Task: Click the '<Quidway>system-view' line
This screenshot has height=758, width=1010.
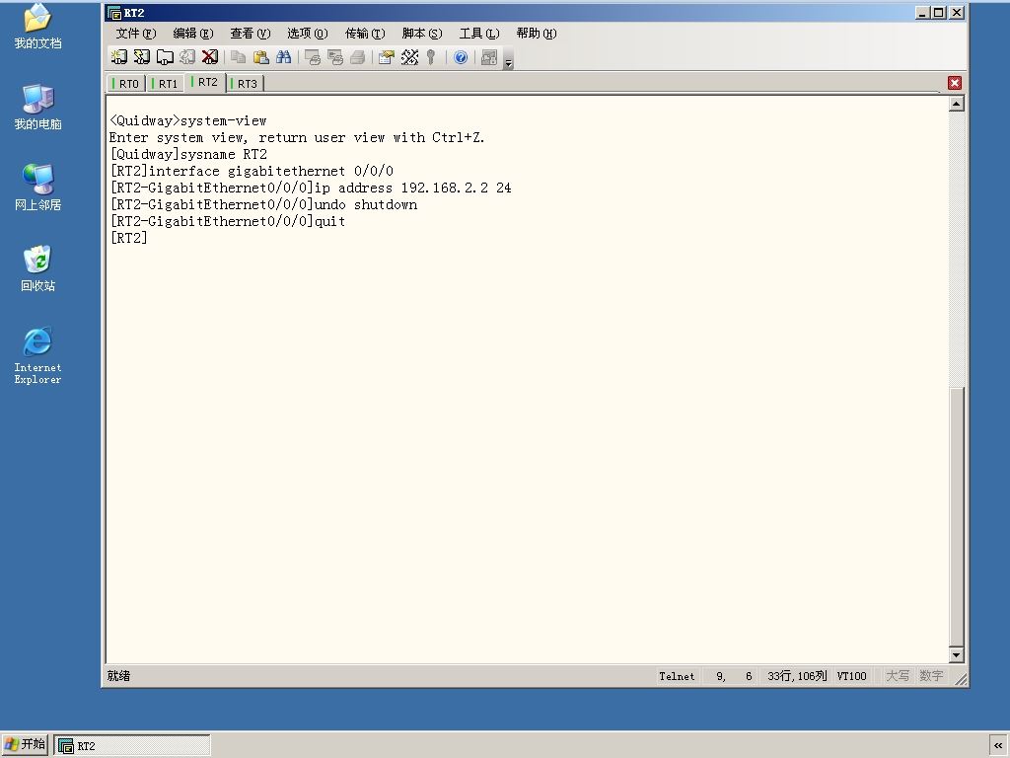Action: [x=188, y=120]
